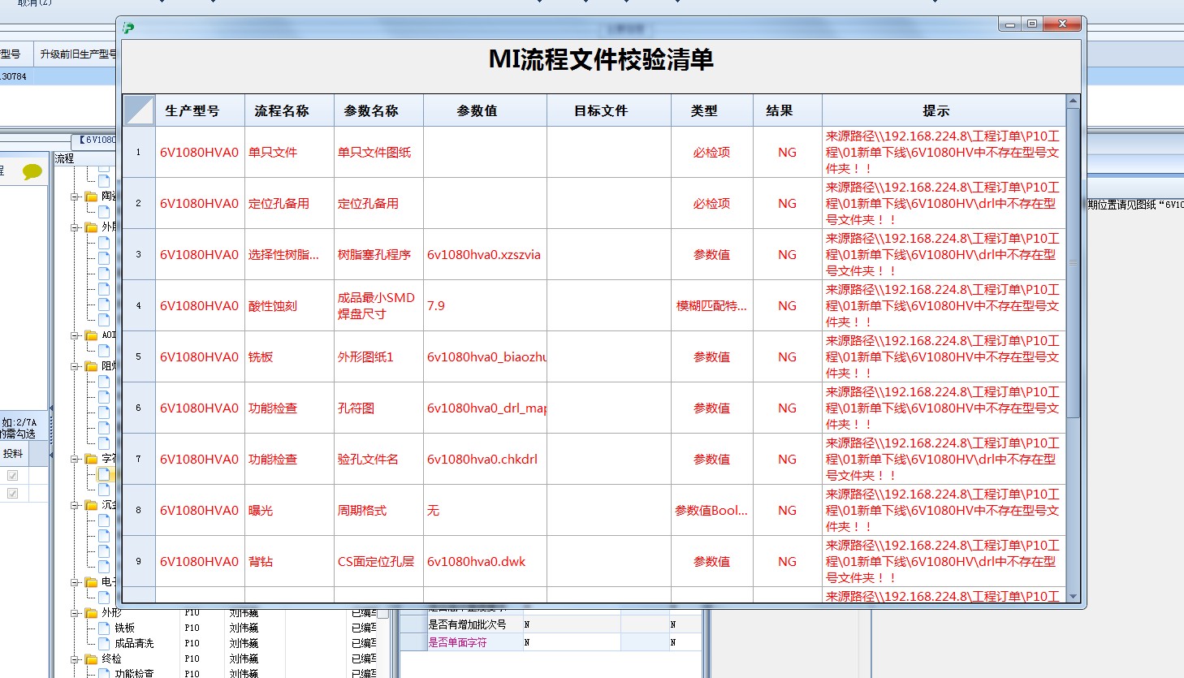This screenshot has width=1184, height=678.
Task: Click 外形图纸1 parameter cell
Action: click(378, 356)
